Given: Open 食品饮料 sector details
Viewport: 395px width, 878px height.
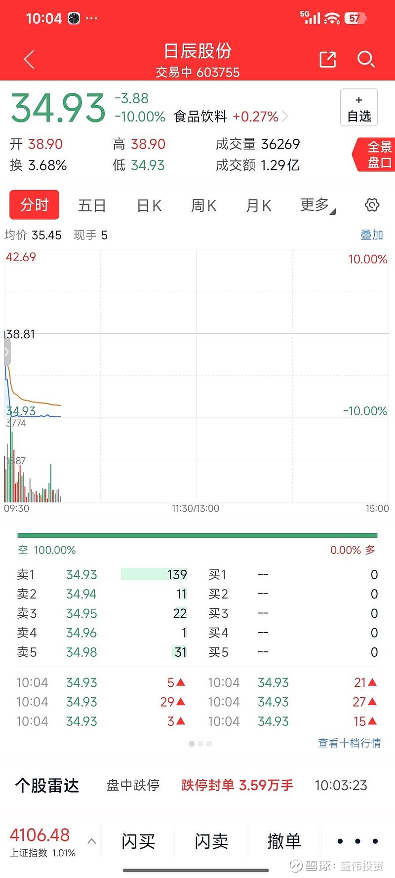Looking at the screenshot, I should click(231, 117).
